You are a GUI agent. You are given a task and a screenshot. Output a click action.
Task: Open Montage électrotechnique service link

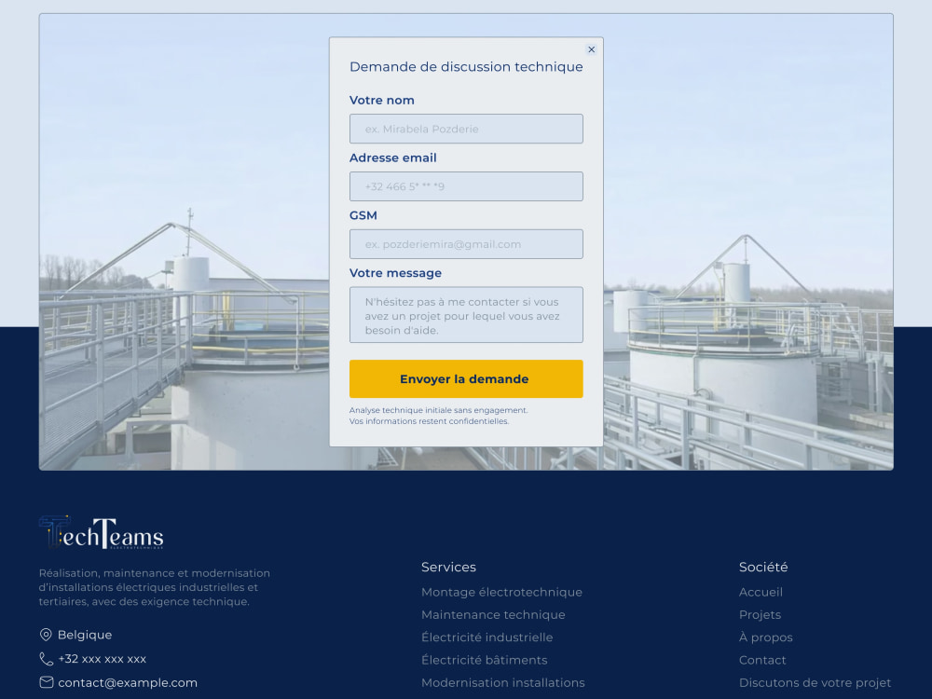pos(501,592)
